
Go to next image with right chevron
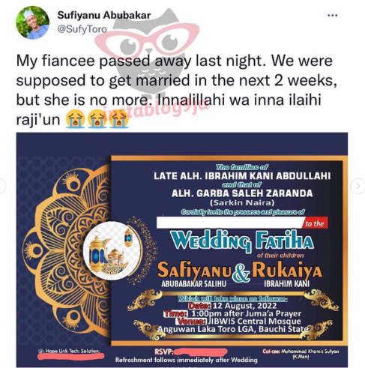coord(358,186)
